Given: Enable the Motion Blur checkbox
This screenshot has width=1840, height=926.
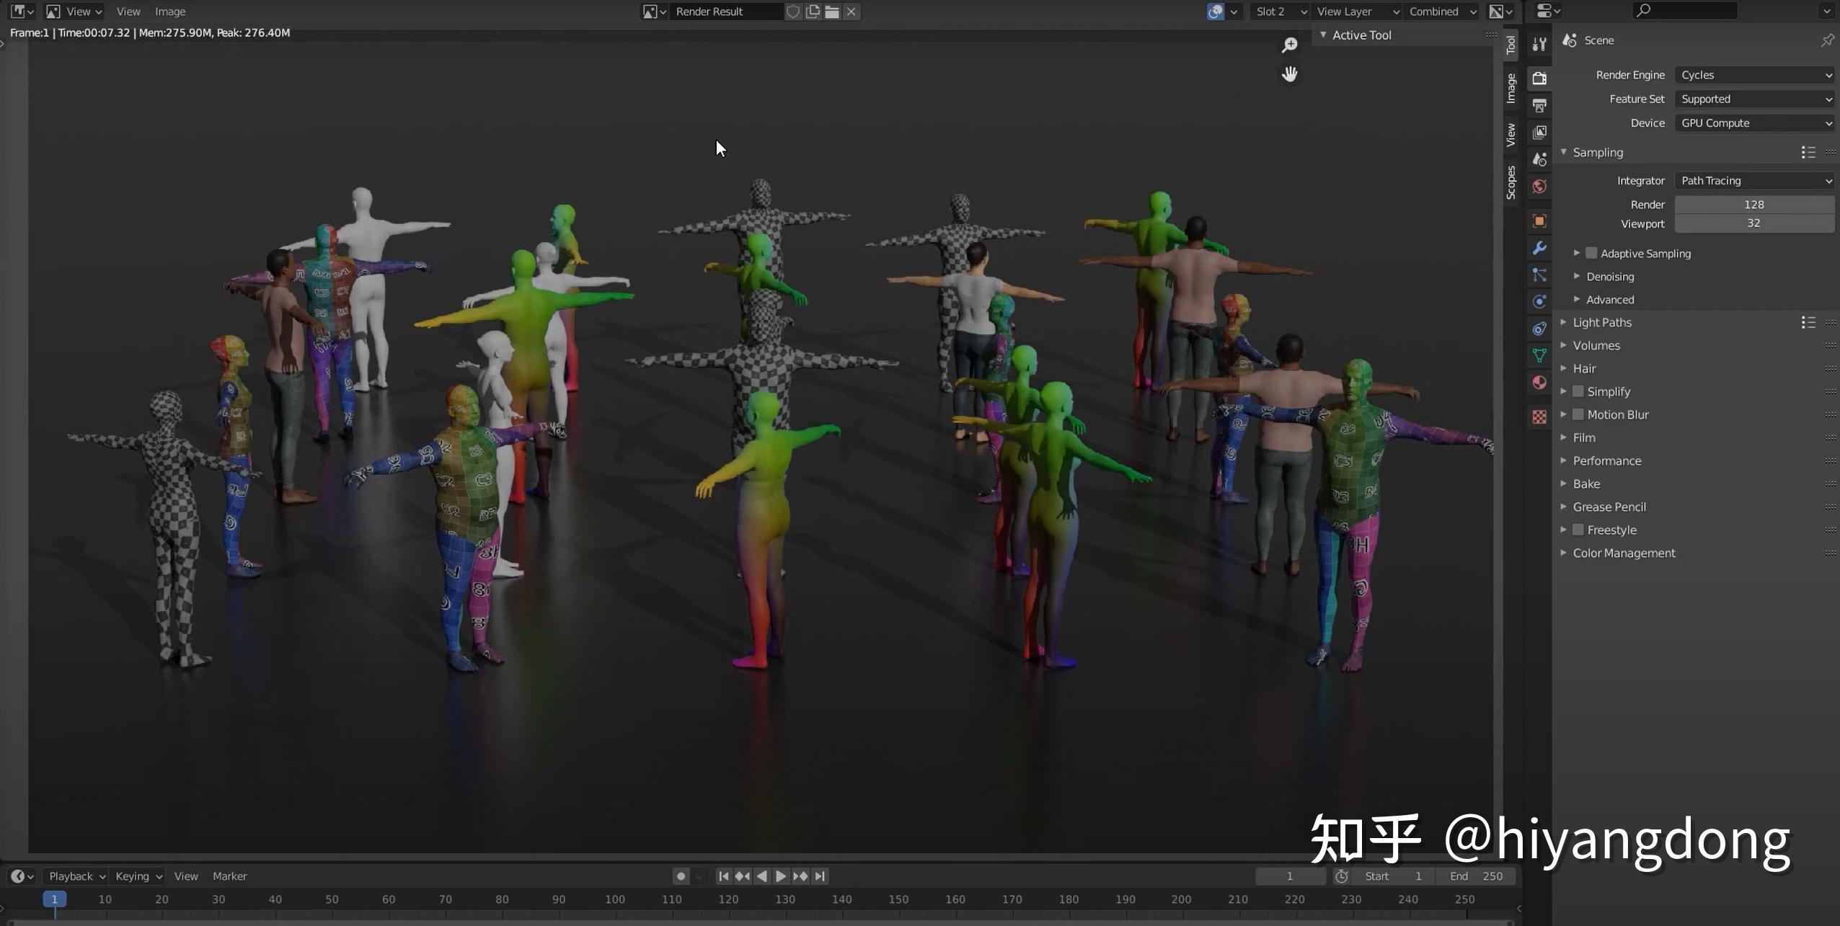Looking at the screenshot, I should pos(1579,414).
